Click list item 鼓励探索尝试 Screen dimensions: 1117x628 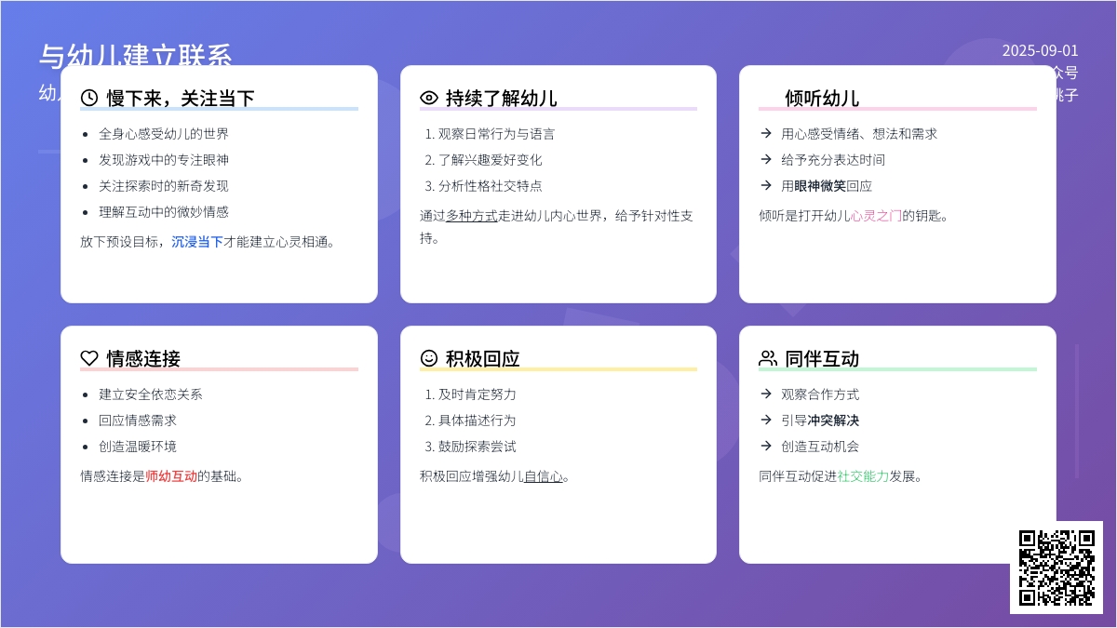pyautogui.click(x=477, y=446)
